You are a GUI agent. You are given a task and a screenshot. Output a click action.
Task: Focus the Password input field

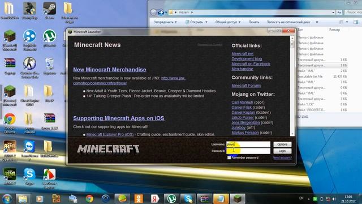click(x=248, y=151)
